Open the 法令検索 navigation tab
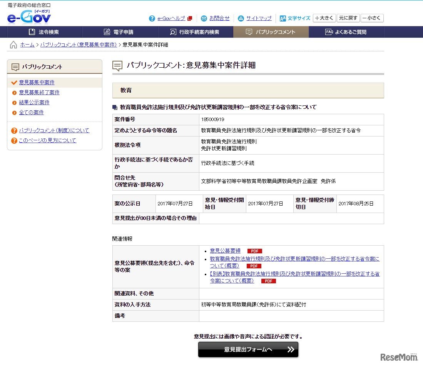423x366 pixels. pos(45,32)
